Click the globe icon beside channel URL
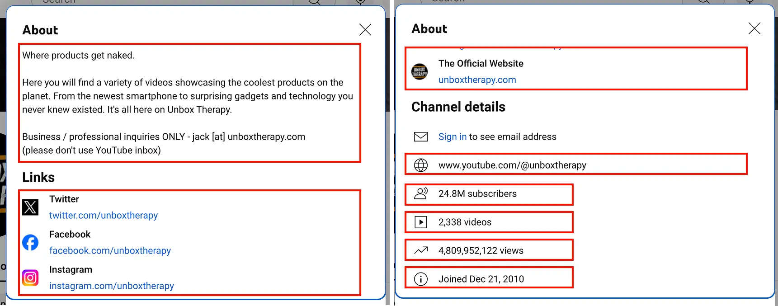 point(421,165)
